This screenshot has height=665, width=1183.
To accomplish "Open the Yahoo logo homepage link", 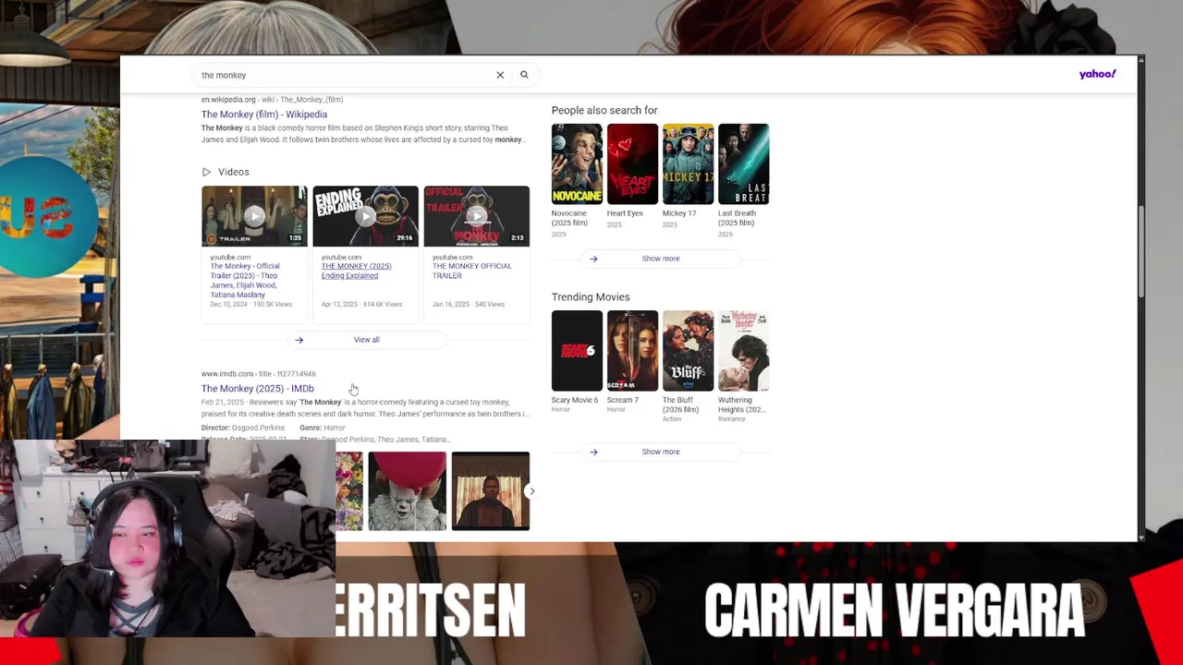I will click(x=1097, y=74).
